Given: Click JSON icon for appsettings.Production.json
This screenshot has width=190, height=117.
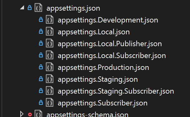Looking at the screenshot, I should (50, 67).
